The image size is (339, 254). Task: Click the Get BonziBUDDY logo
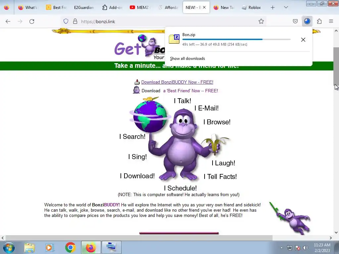coord(139,47)
